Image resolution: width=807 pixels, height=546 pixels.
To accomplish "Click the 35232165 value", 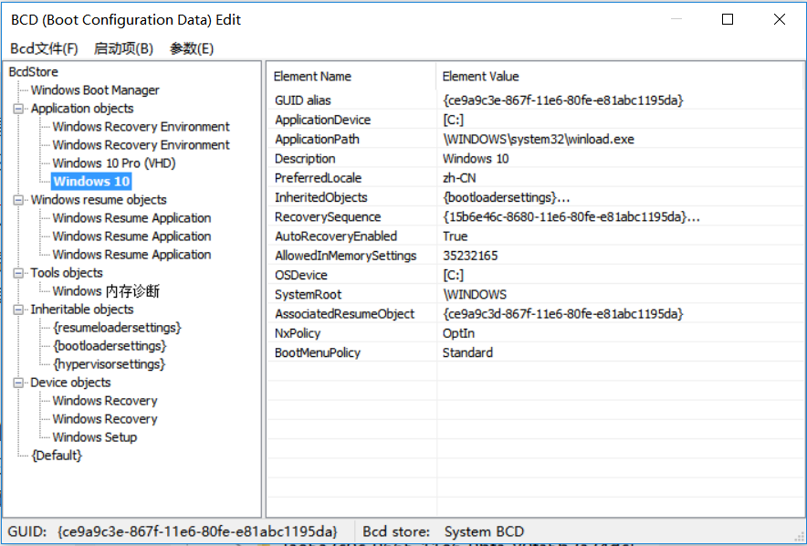I will (x=470, y=256).
